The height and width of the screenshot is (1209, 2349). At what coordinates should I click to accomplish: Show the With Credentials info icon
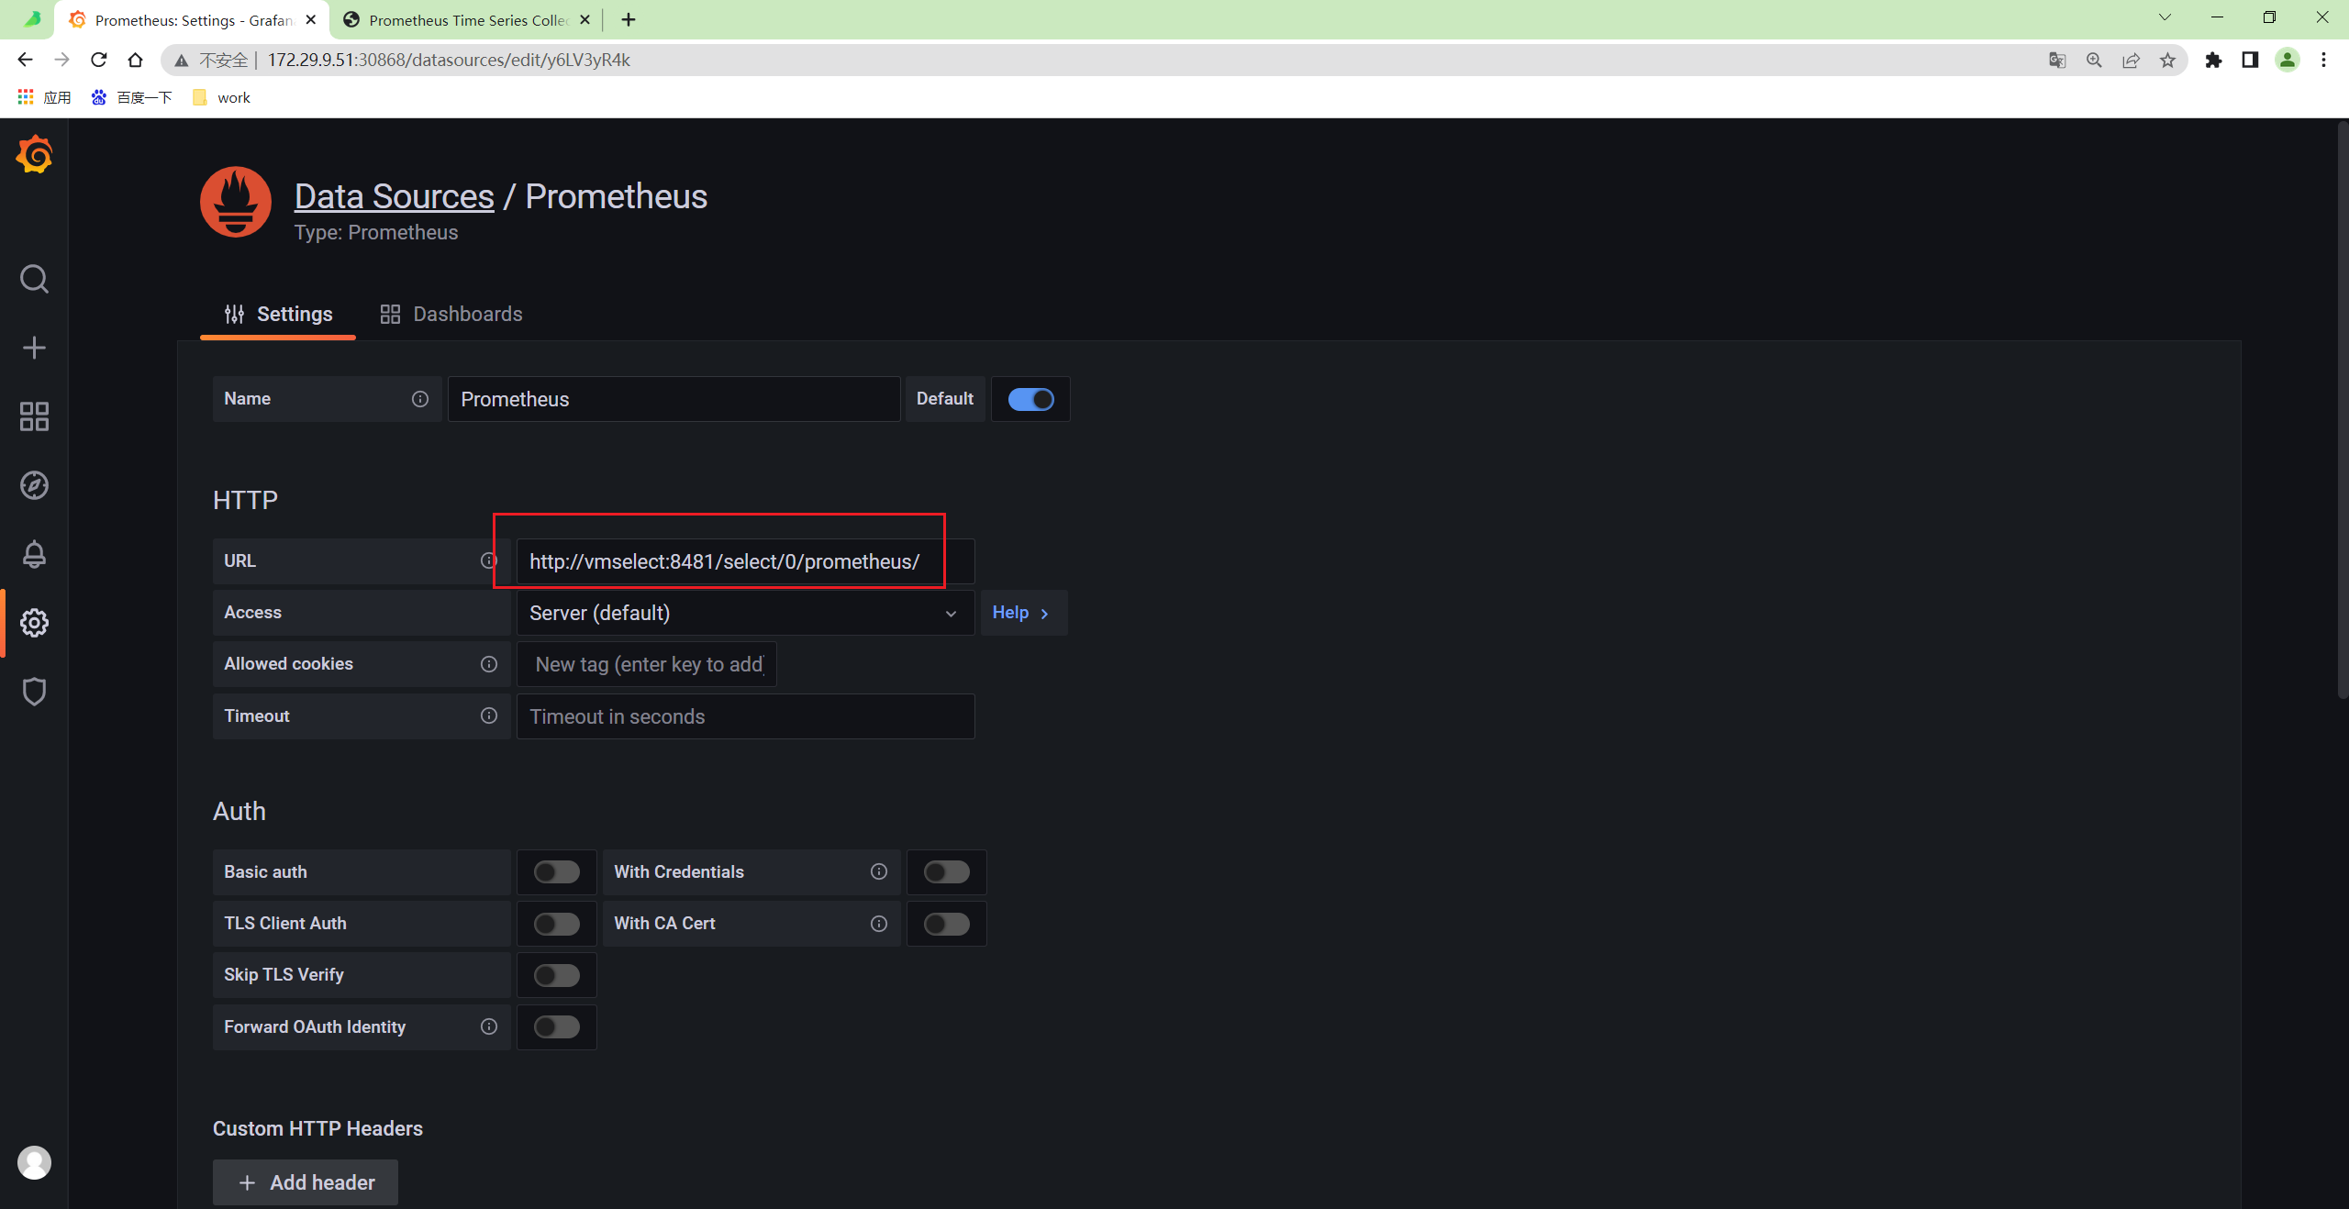click(879, 871)
